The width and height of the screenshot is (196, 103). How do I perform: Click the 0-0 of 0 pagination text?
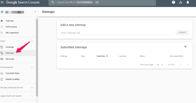coord(171,65)
